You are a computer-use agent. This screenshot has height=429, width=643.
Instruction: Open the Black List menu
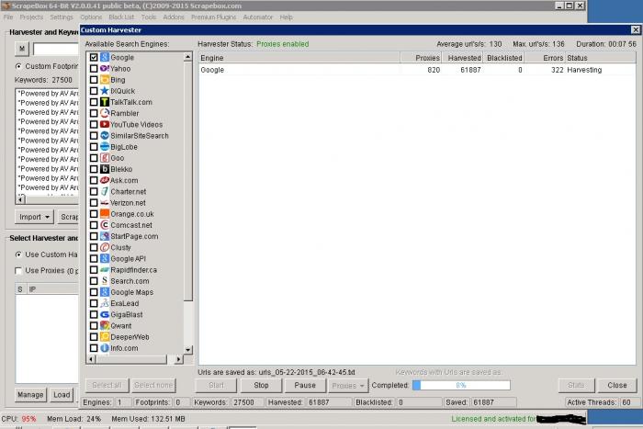pos(121,17)
